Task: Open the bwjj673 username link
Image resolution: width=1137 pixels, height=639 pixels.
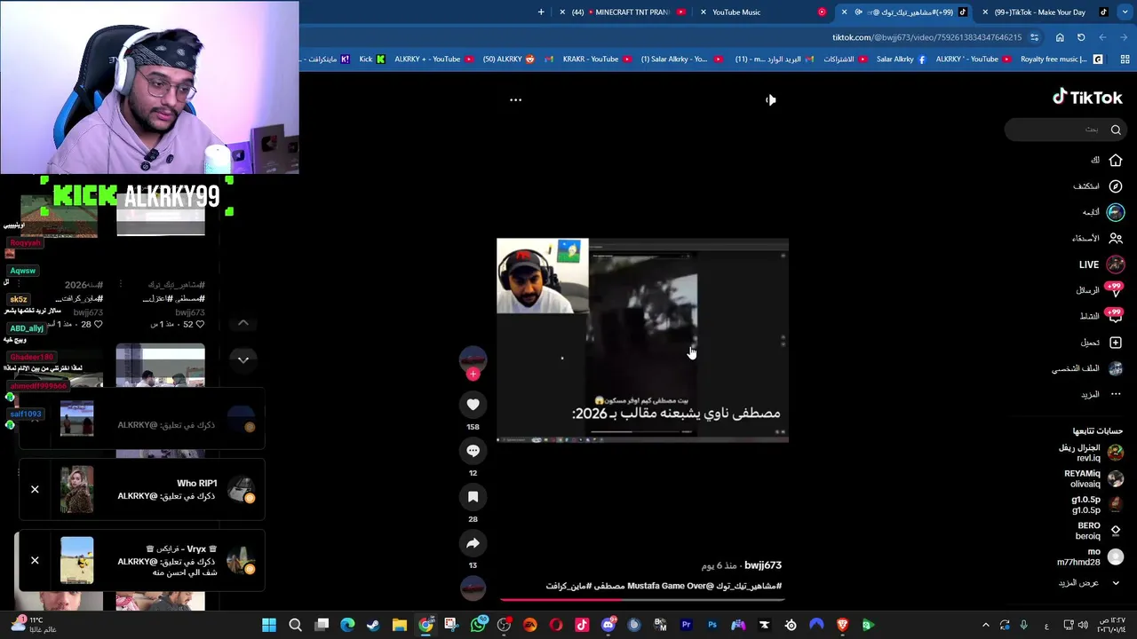Action: tap(762, 565)
